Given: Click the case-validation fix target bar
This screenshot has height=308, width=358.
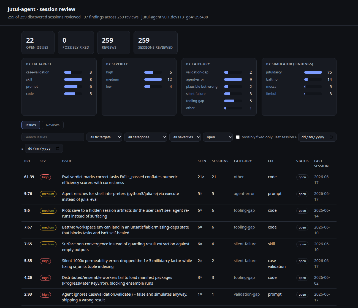Looking at the screenshot, I should coord(73,72).
